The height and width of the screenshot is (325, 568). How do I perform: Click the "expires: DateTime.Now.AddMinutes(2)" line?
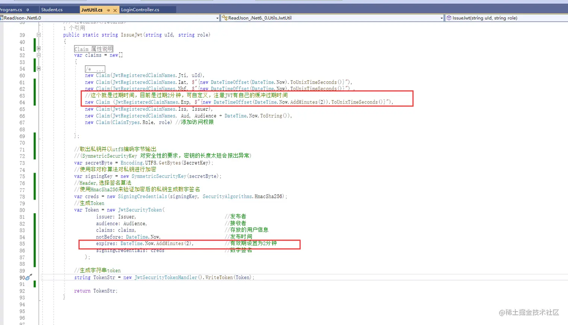tap(145, 244)
